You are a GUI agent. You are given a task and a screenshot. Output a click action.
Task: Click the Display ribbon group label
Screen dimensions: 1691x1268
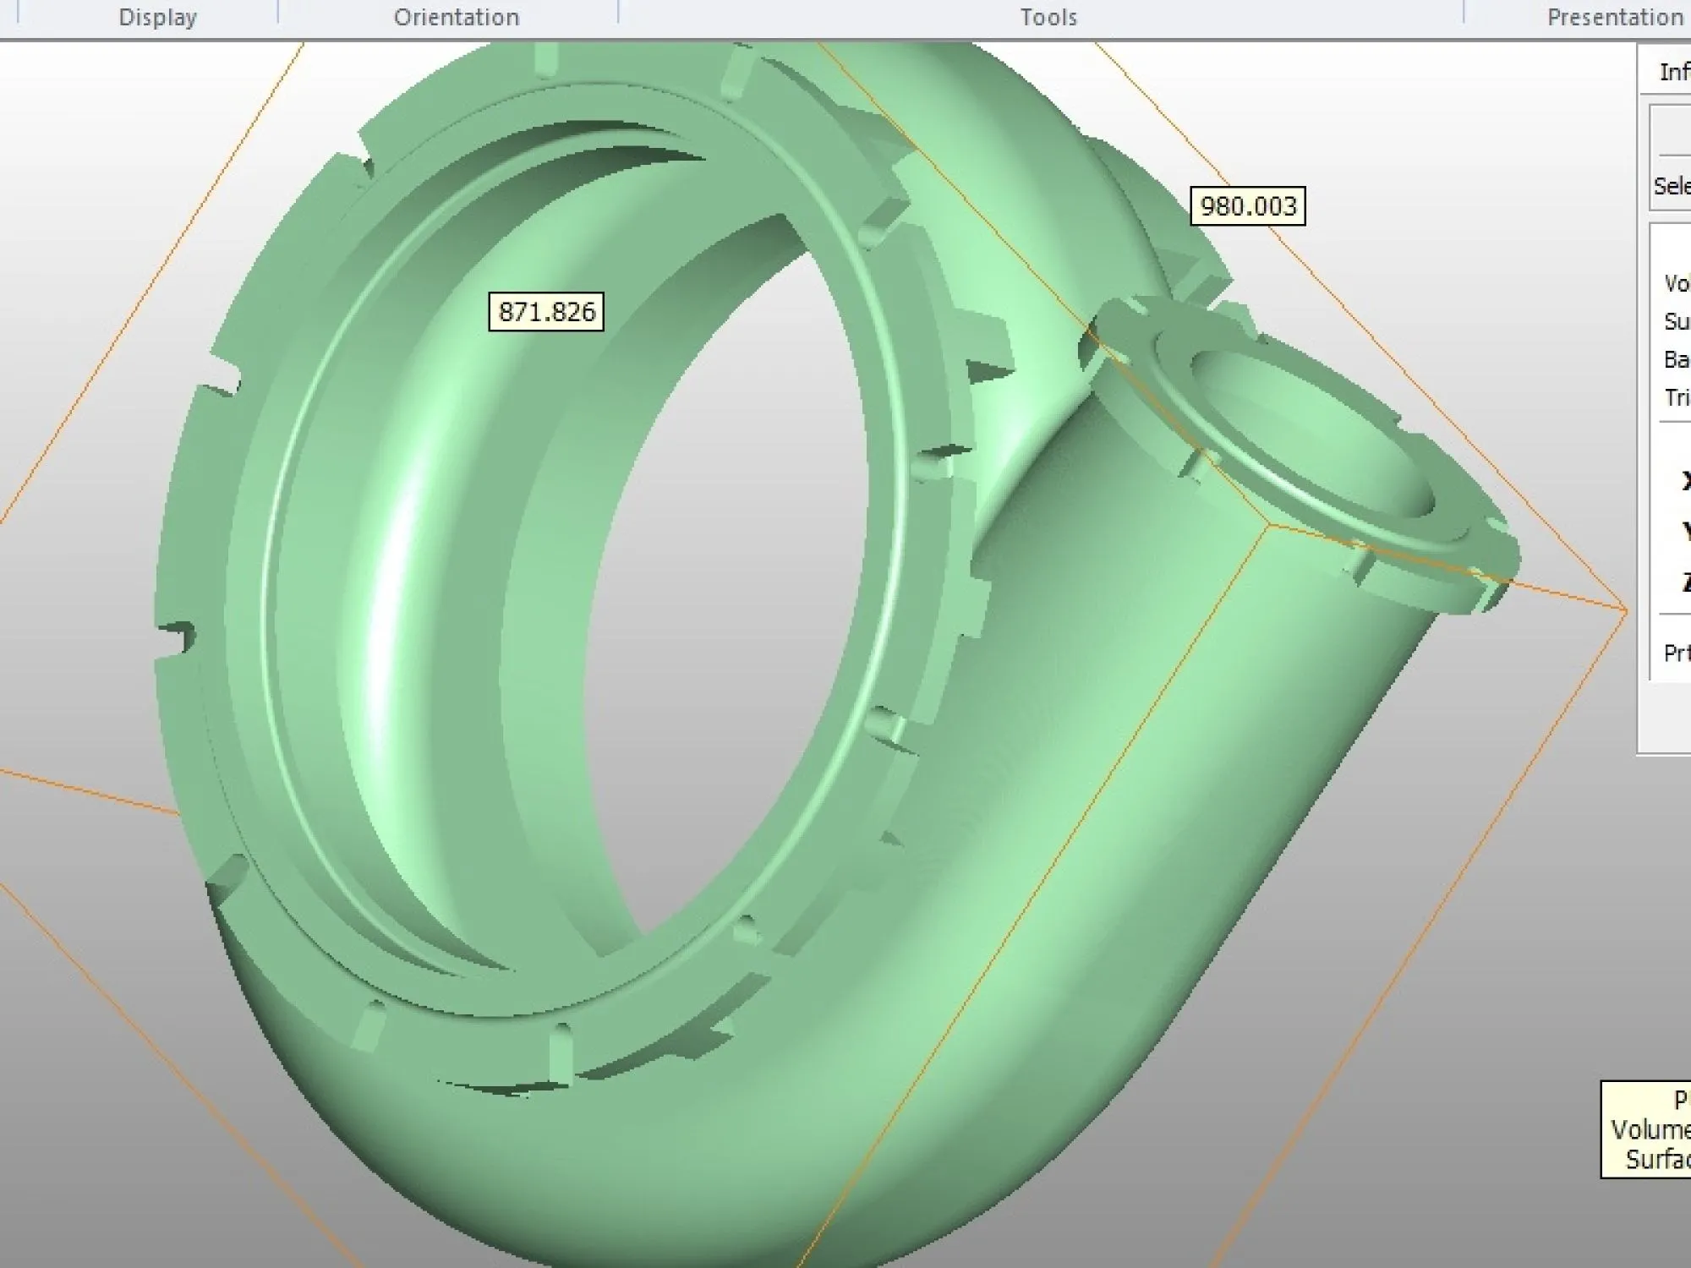coord(157,17)
